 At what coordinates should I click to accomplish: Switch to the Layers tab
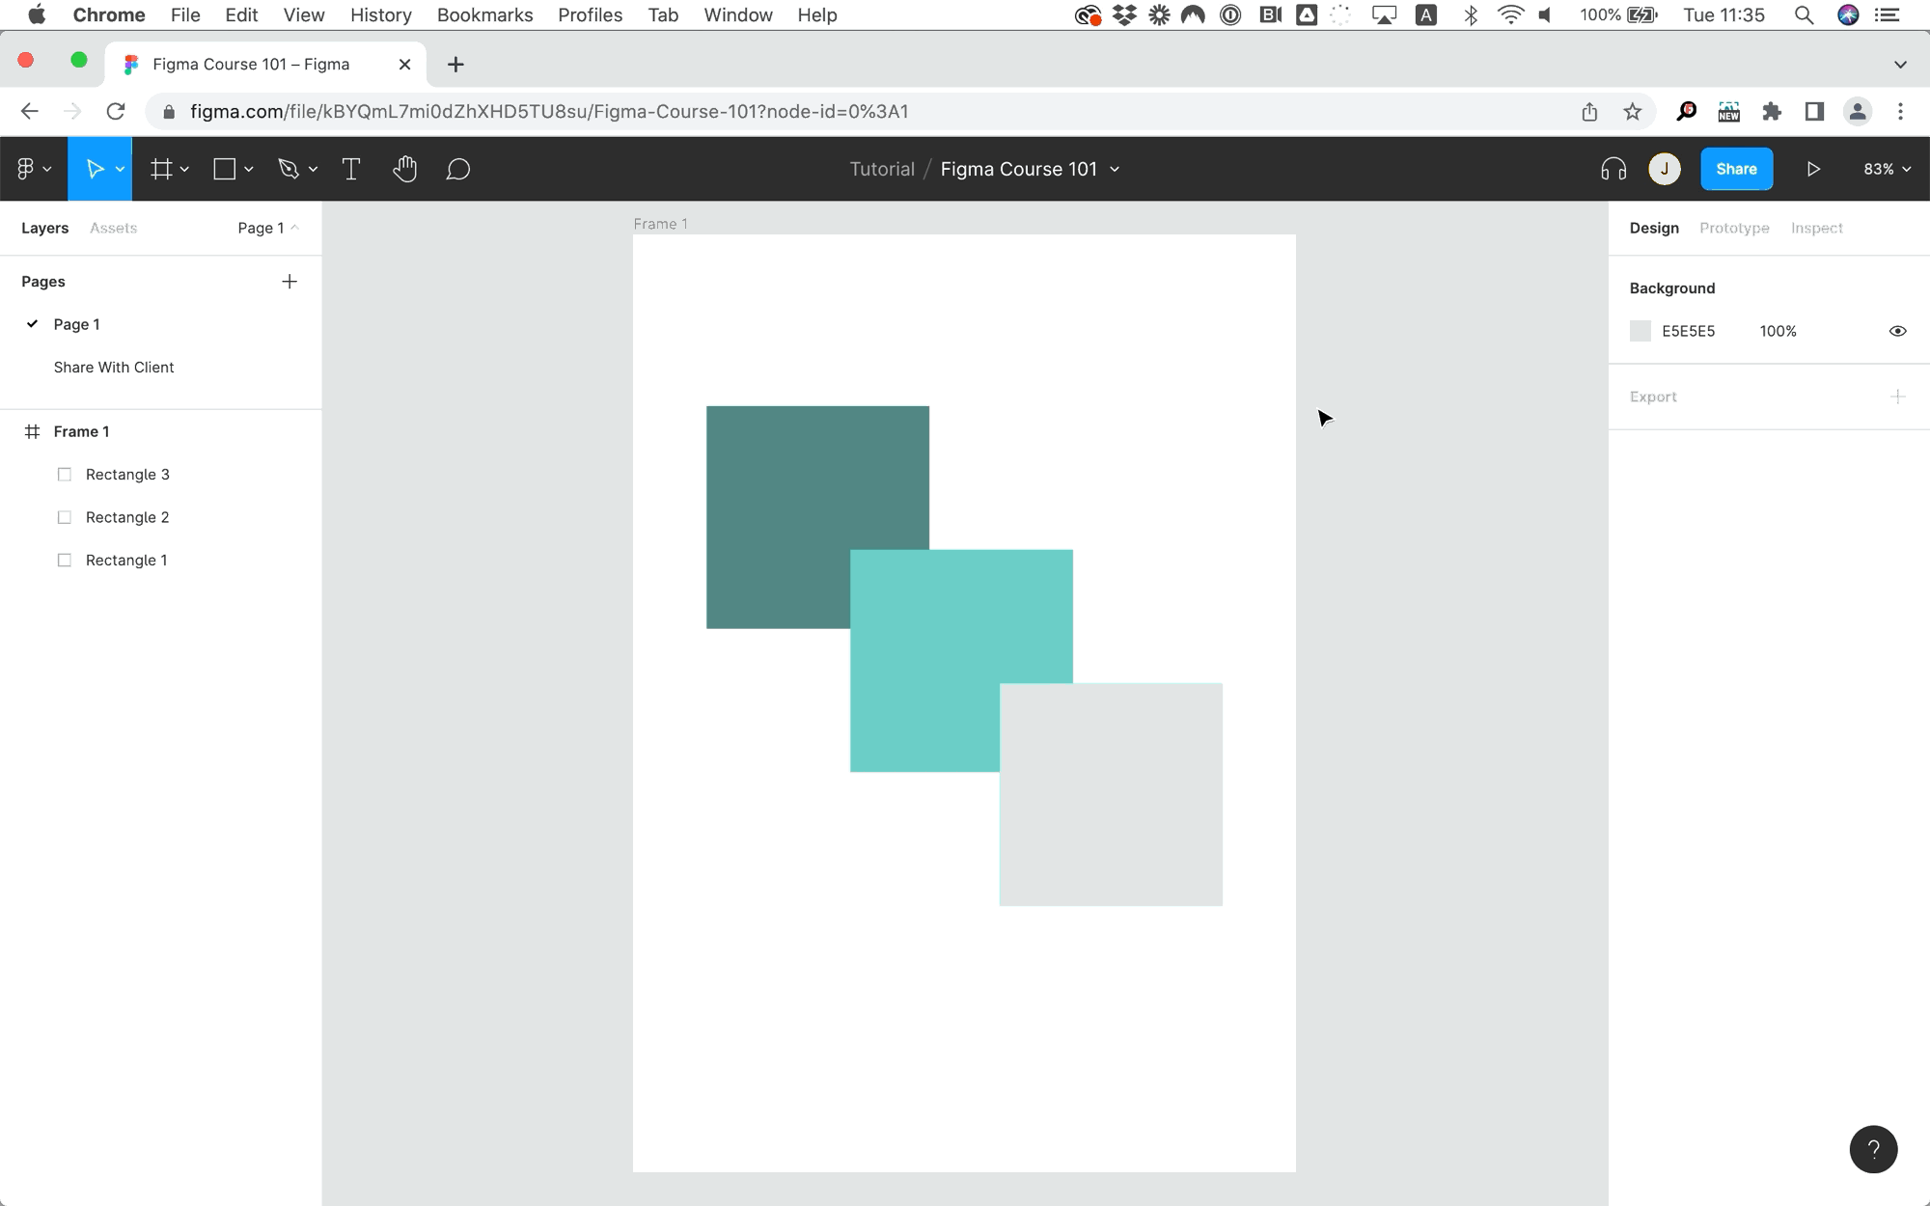(44, 228)
